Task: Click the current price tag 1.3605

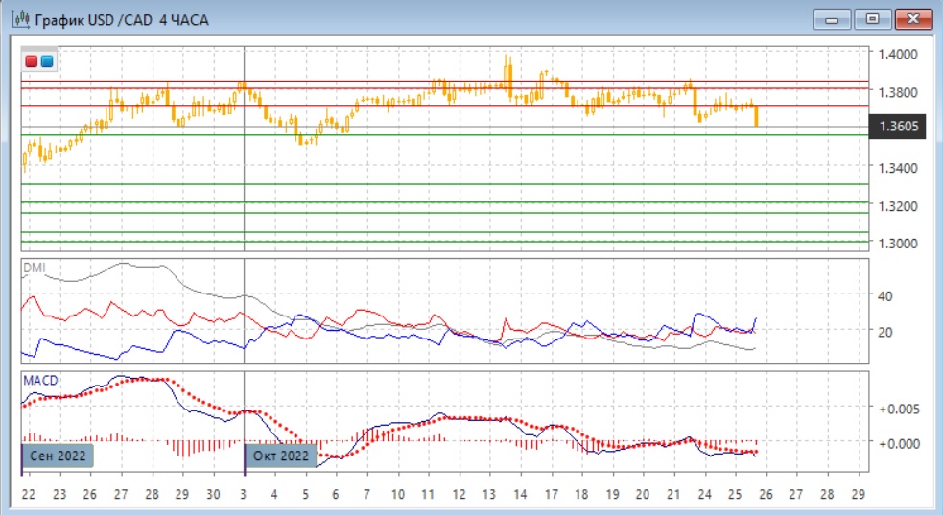Action: (x=897, y=127)
